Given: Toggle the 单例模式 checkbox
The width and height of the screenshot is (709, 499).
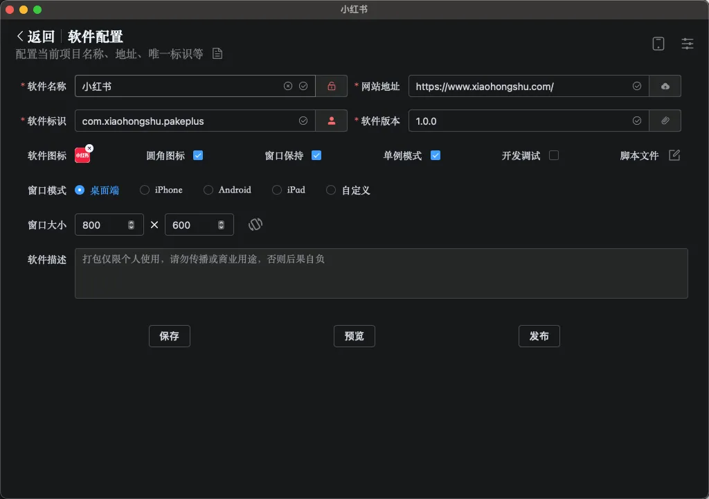Looking at the screenshot, I should 436,155.
